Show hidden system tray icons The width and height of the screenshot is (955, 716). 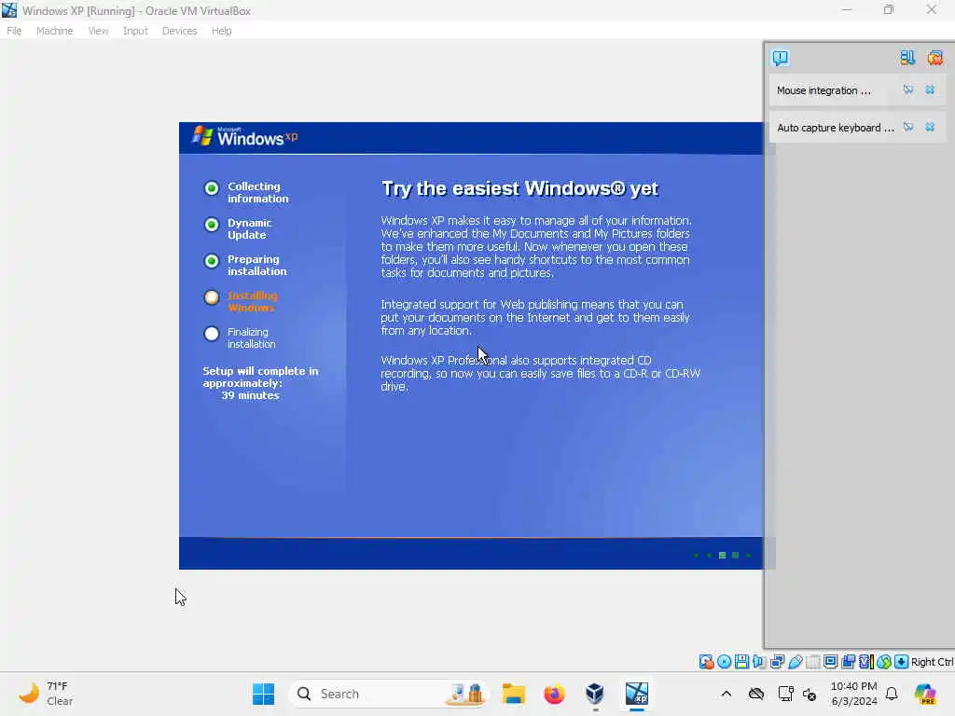point(726,694)
